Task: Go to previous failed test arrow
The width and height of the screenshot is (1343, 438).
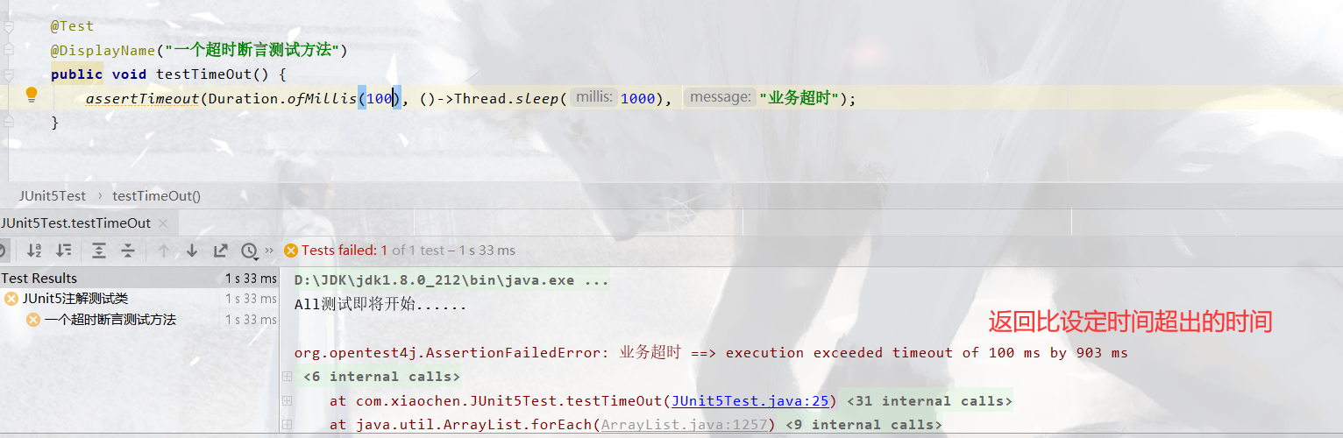Action: tap(163, 251)
